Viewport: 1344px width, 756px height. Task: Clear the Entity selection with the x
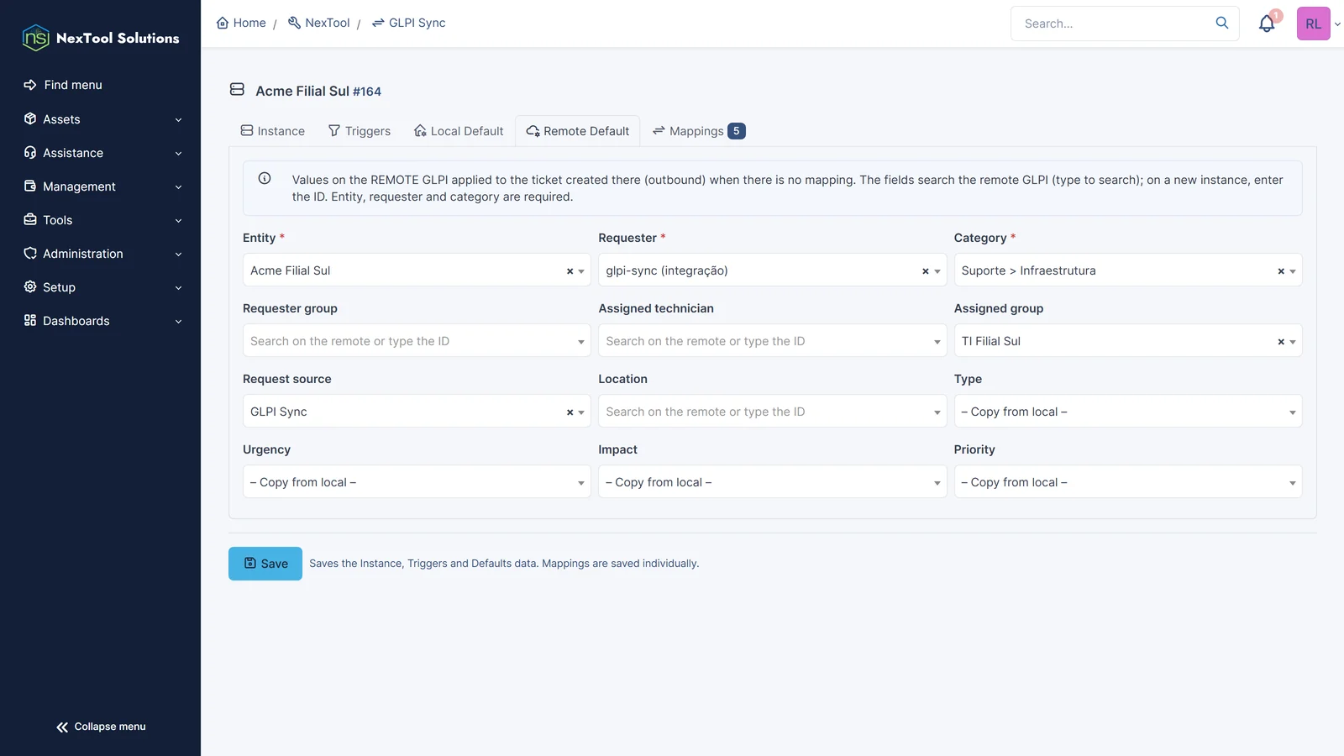tap(570, 271)
